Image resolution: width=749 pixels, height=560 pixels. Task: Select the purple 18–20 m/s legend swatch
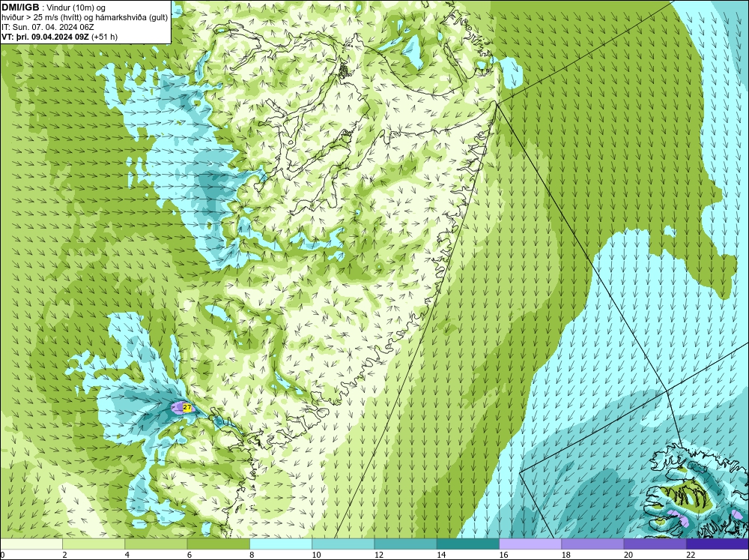point(592,544)
